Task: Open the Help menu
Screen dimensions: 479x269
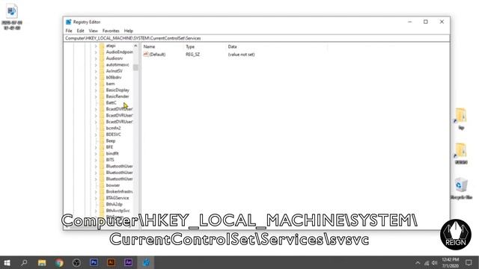Action: [x=128, y=31]
